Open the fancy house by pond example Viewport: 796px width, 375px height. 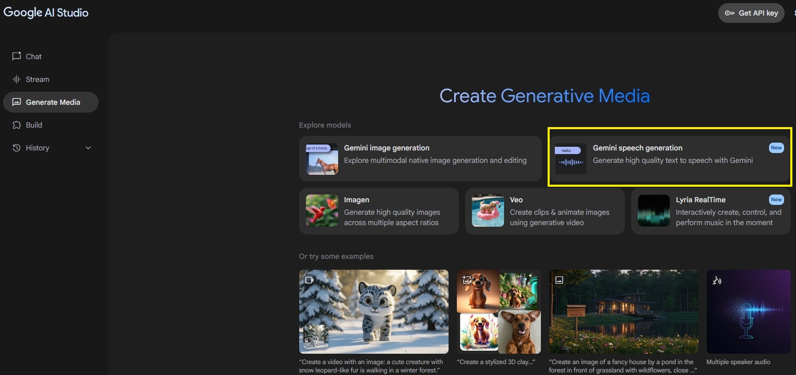click(624, 312)
